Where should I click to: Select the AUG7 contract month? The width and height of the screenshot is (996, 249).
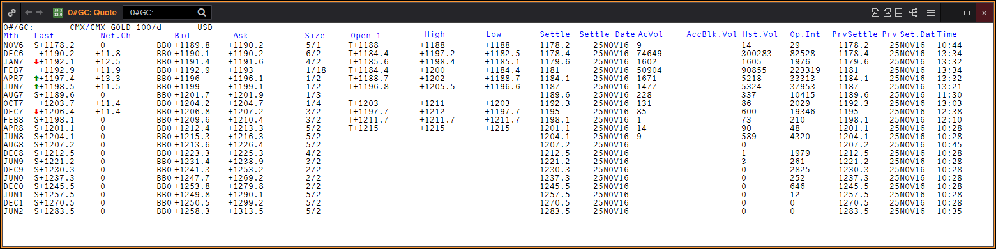click(13, 95)
